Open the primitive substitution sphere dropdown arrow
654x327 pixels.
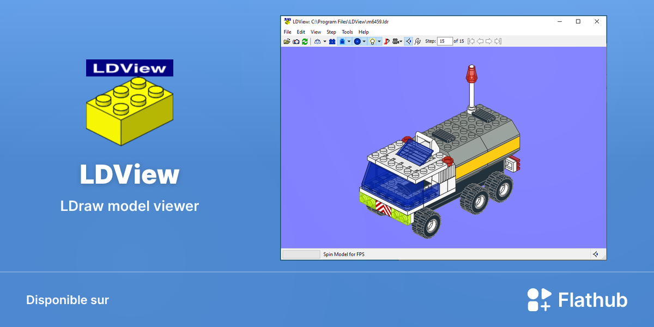(364, 41)
